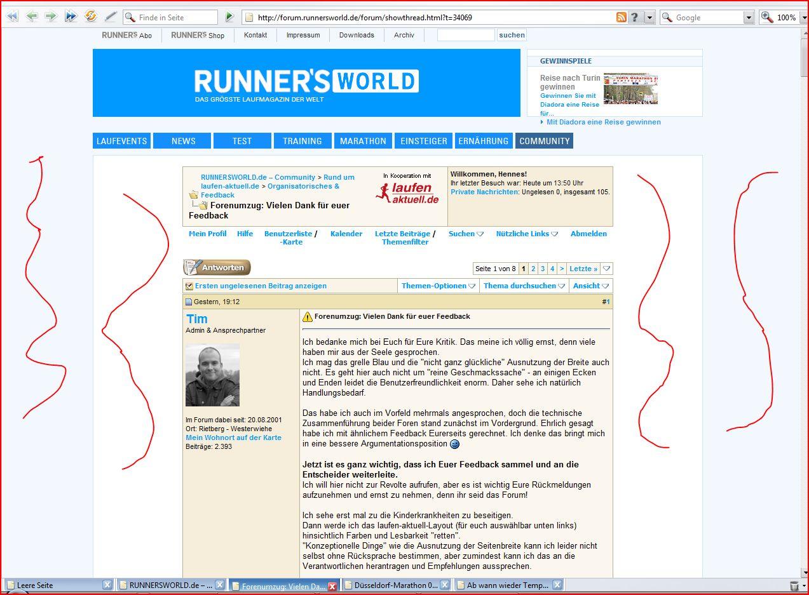Open the closed tabs trash icon

pos(794,585)
